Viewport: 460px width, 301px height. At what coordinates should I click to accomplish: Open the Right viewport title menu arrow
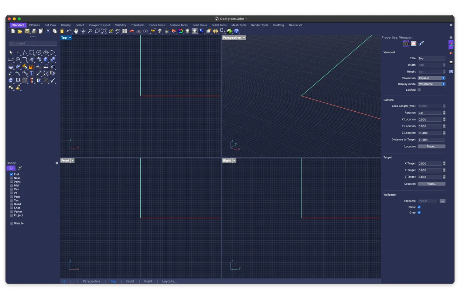(x=234, y=161)
